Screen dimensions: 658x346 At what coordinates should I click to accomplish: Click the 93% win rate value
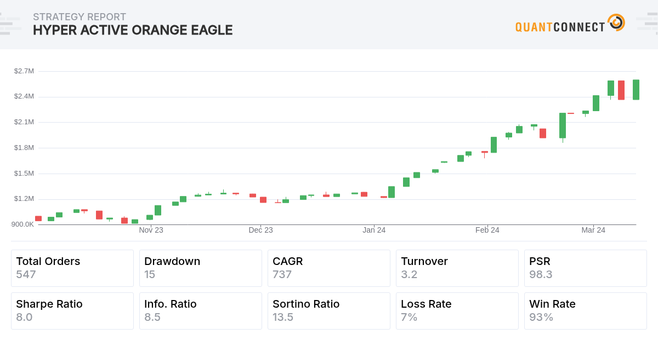coord(541,317)
